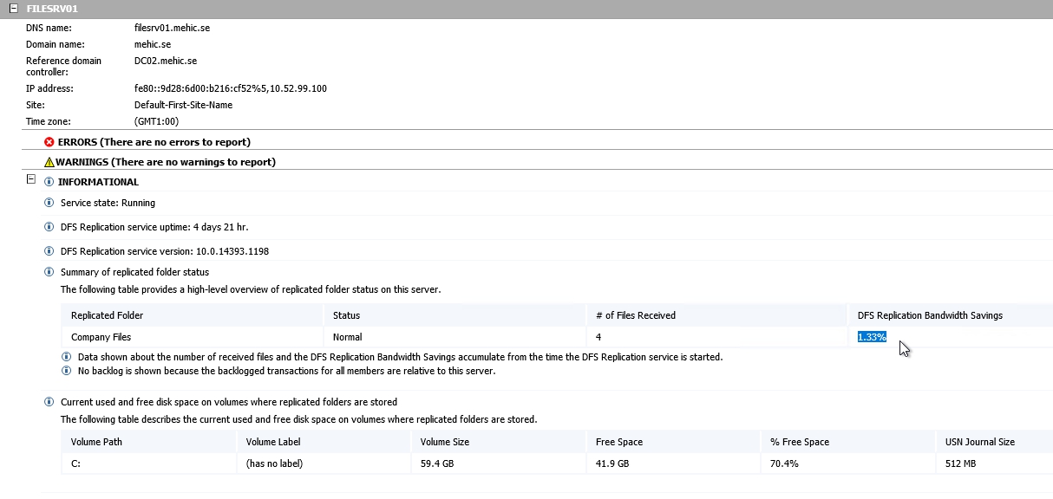Click info icon beside Summary of replicated folder status

tap(49, 272)
